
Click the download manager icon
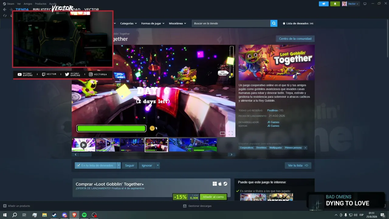pyautogui.click(x=185, y=206)
